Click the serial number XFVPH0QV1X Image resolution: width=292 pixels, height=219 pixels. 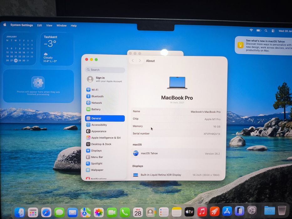click(x=212, y=134)
